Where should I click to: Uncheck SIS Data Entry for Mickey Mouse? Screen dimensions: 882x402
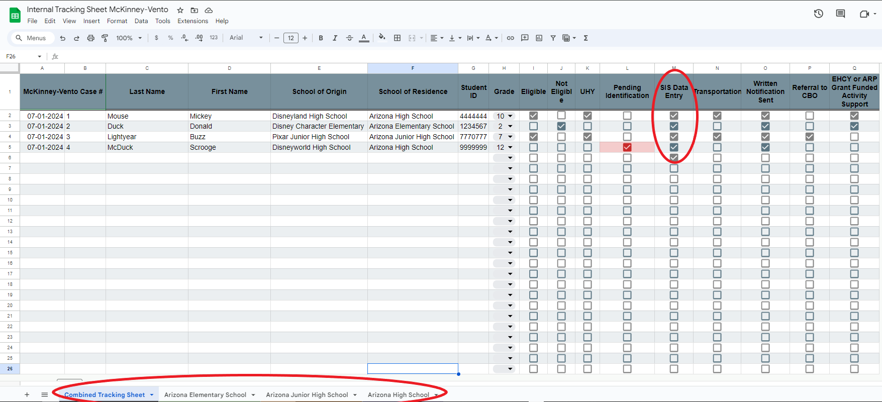(x=674, y=116)
